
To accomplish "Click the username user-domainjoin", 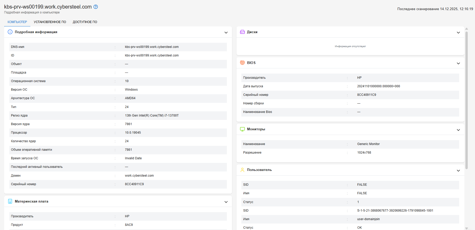I will [368, 219].
